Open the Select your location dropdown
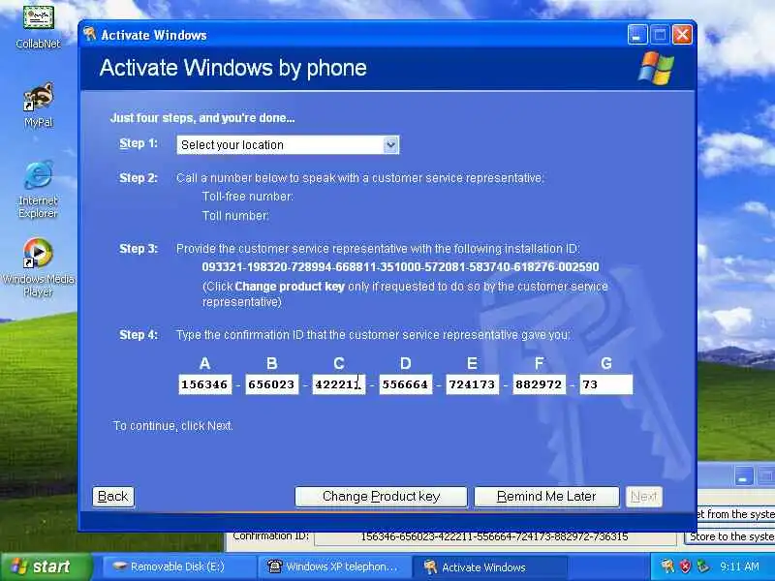Screen dimensions: 775x581 point(288,144)
